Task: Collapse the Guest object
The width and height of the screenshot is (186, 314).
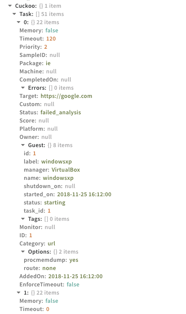Action: [23, 145]
